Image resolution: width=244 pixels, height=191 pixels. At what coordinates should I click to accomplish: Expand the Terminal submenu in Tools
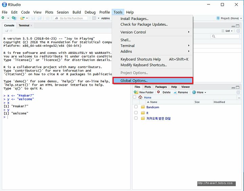pos(152,46)
